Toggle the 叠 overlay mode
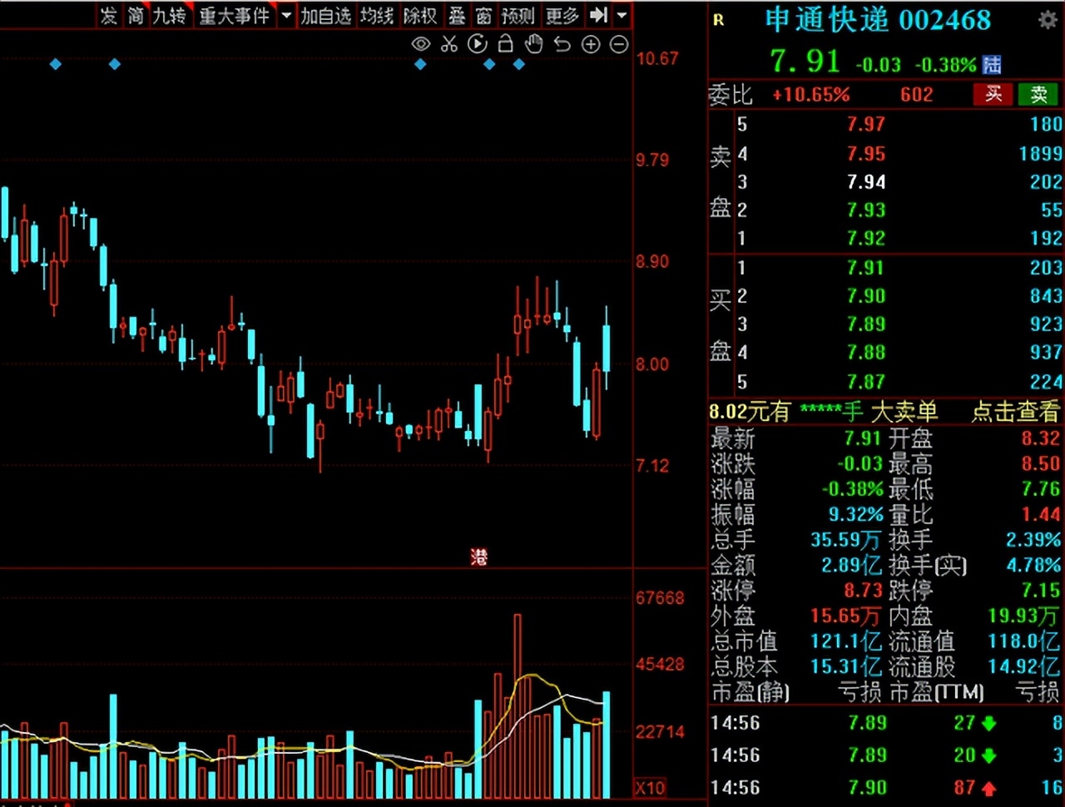The height and width of the screenshot is (807, 1065). pos(457,15)
